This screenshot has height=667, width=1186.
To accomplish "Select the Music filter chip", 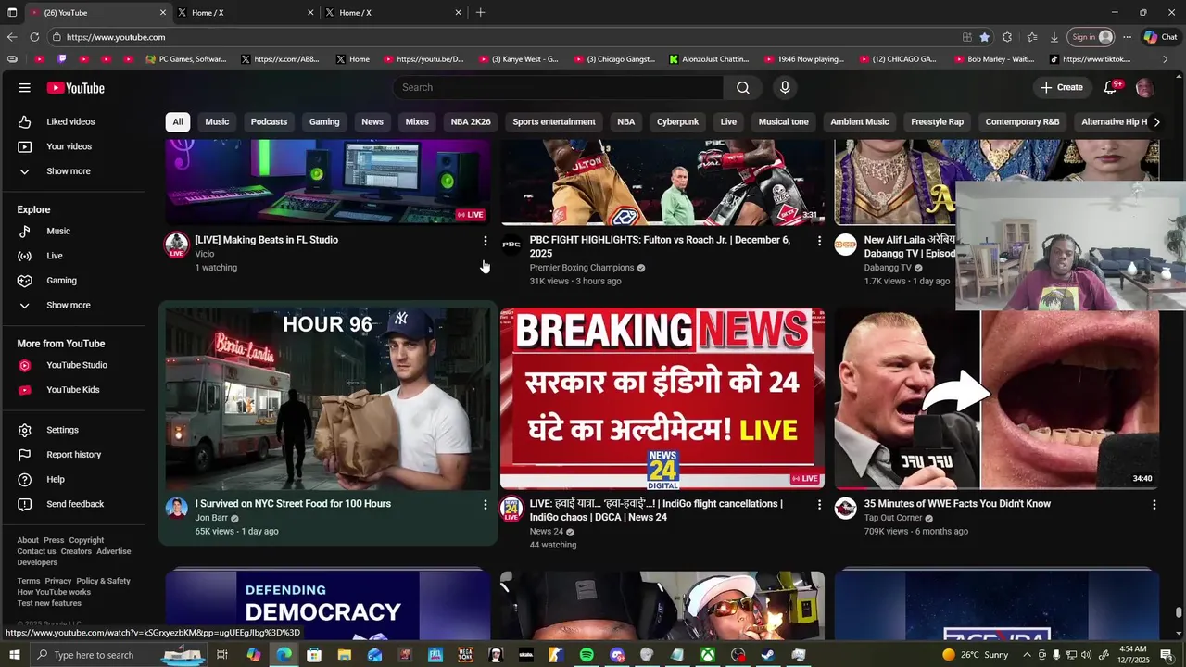I will click(x=217, y=122).
